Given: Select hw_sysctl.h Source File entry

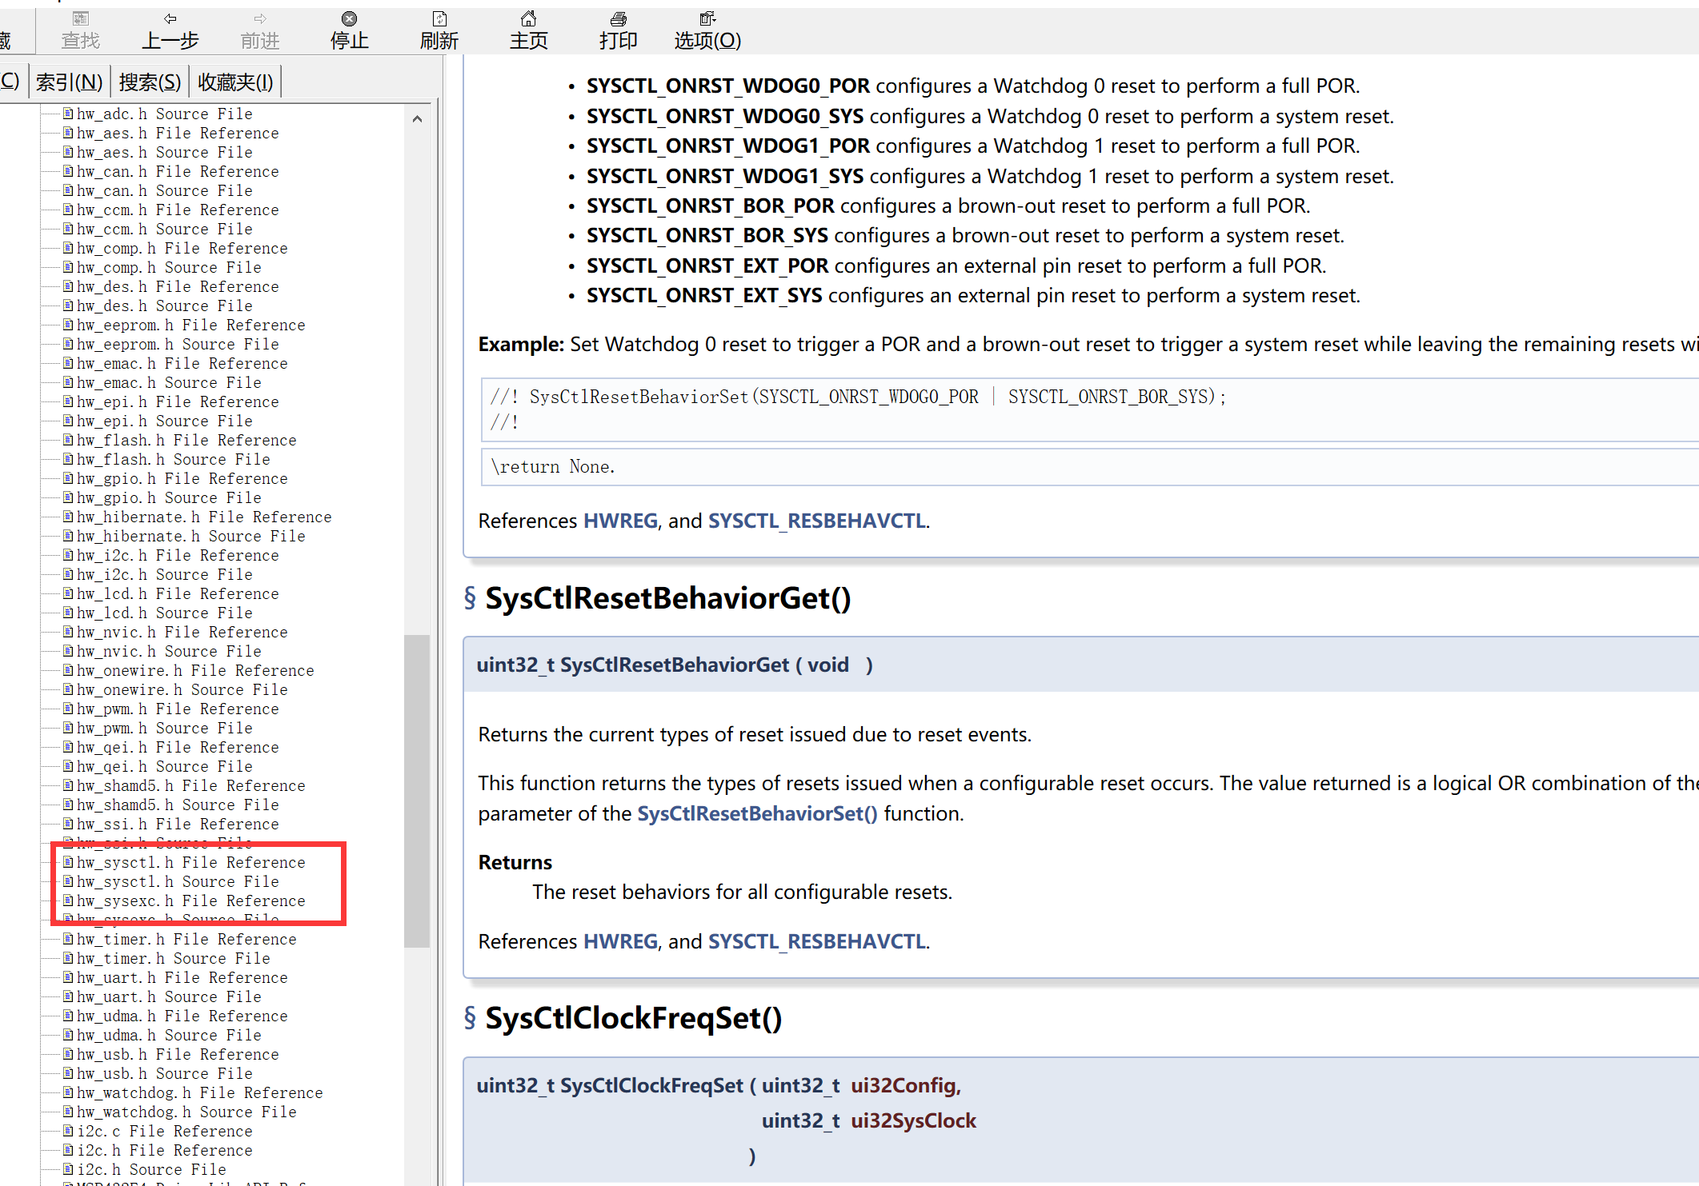Looking at the screenshot, I should click(178, 881).
